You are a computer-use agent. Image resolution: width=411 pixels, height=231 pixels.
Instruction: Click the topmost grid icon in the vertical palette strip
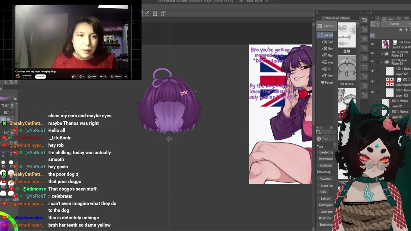pos(364,20)
